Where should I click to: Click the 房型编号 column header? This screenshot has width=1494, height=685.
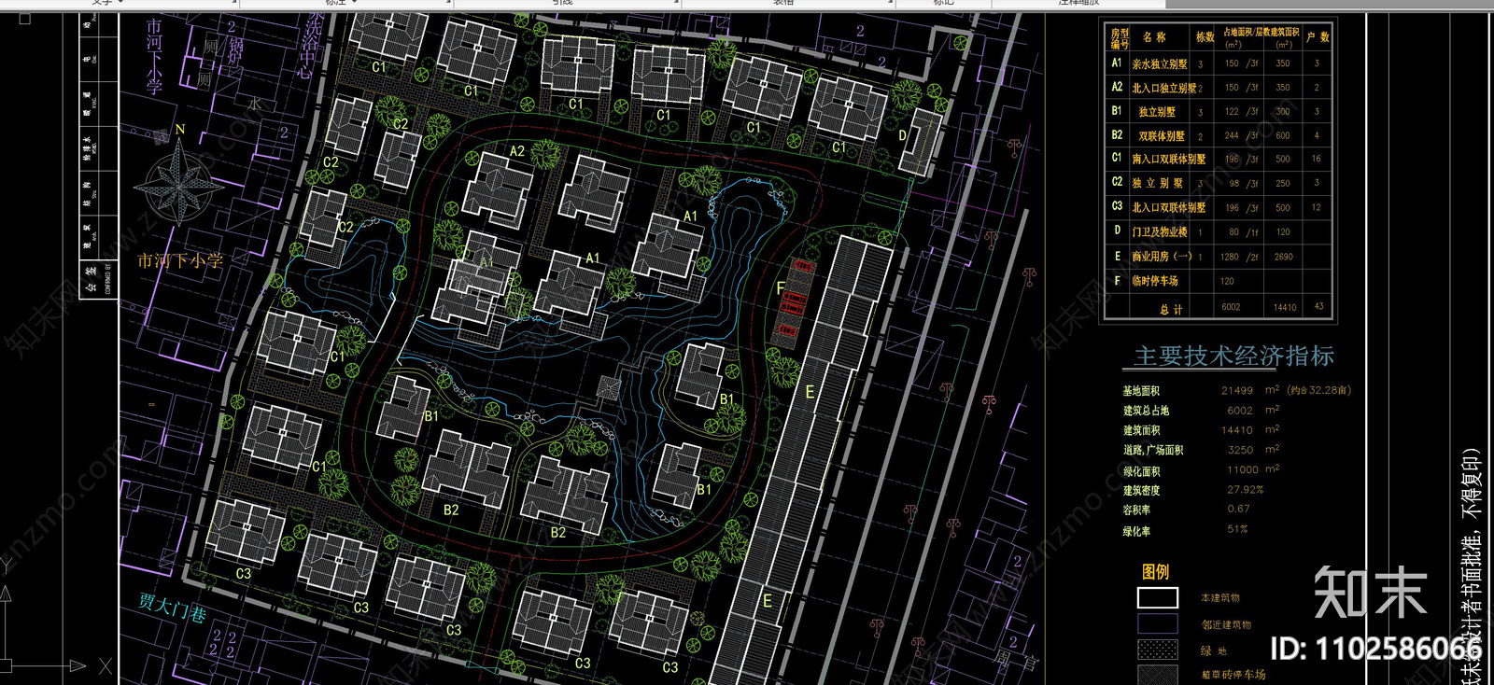tap(1120, 38)
